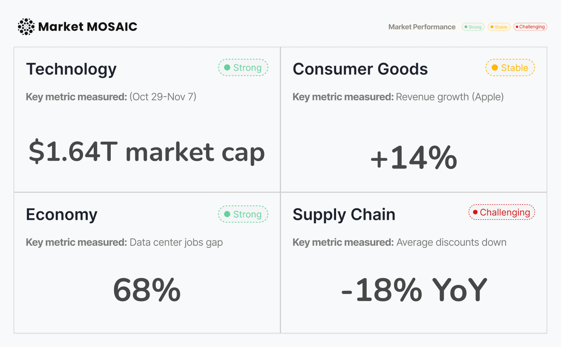
Task: Click the 68% data center jobs figure
Action: (x=147, y=290)
